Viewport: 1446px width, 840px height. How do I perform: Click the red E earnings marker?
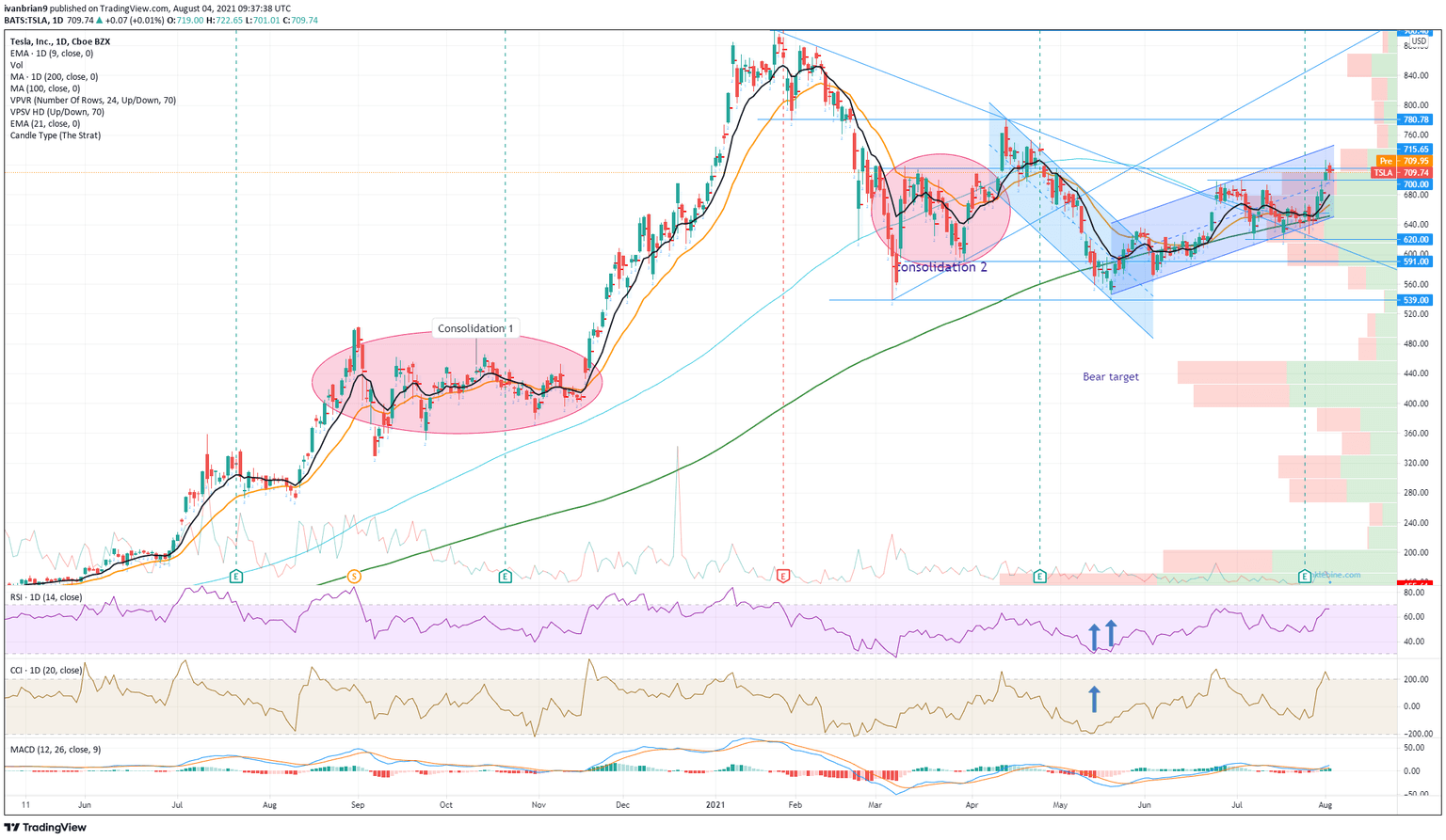[784, 576]
